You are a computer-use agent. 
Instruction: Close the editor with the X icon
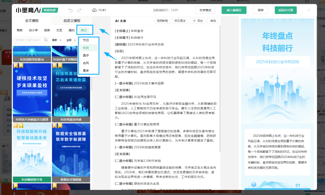309,10
